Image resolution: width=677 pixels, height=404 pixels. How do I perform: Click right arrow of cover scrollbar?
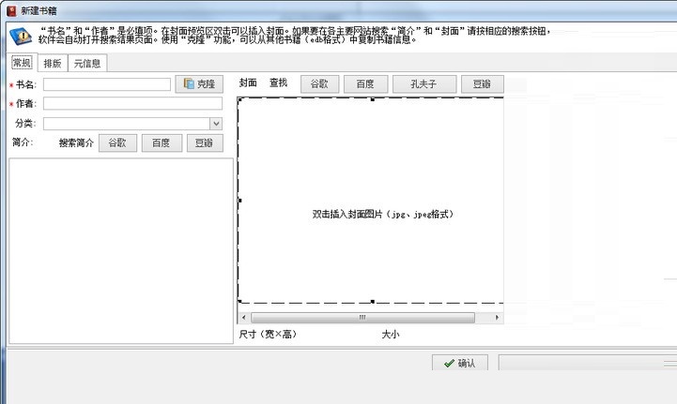coord(497,318)
